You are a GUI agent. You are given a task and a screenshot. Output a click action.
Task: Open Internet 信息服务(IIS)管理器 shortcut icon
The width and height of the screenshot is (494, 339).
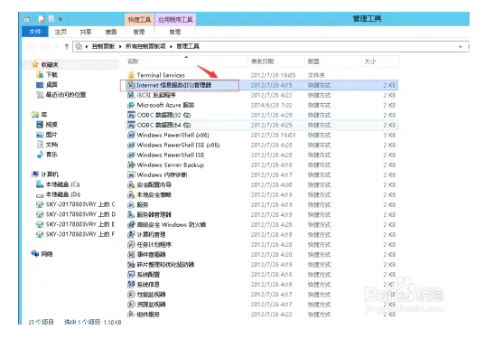131,85
